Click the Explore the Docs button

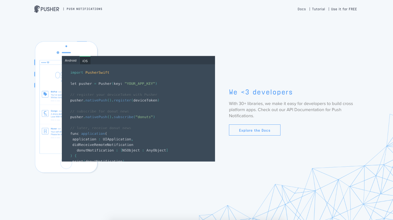click(255, 130)
